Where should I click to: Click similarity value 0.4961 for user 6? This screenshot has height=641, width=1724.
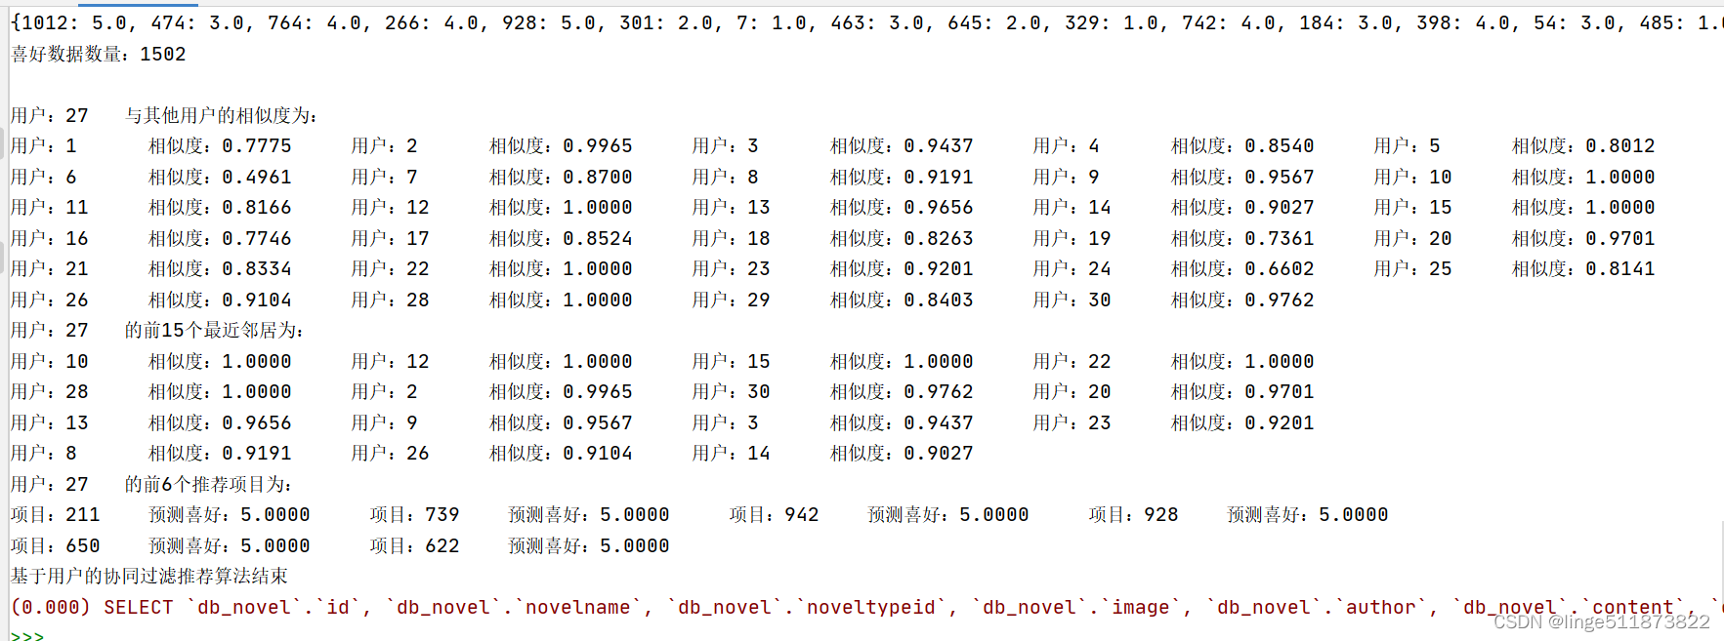pos(256,178)
